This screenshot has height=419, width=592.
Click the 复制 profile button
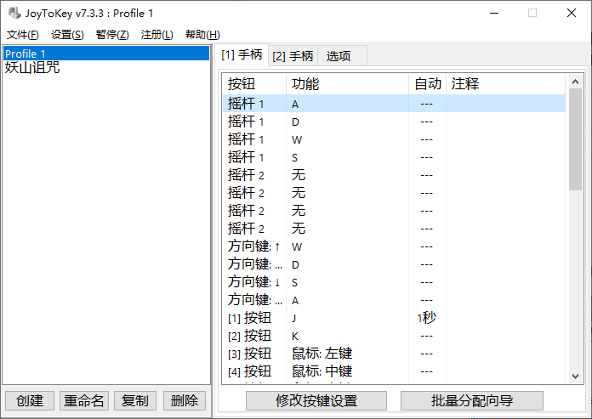click(134, 400)
